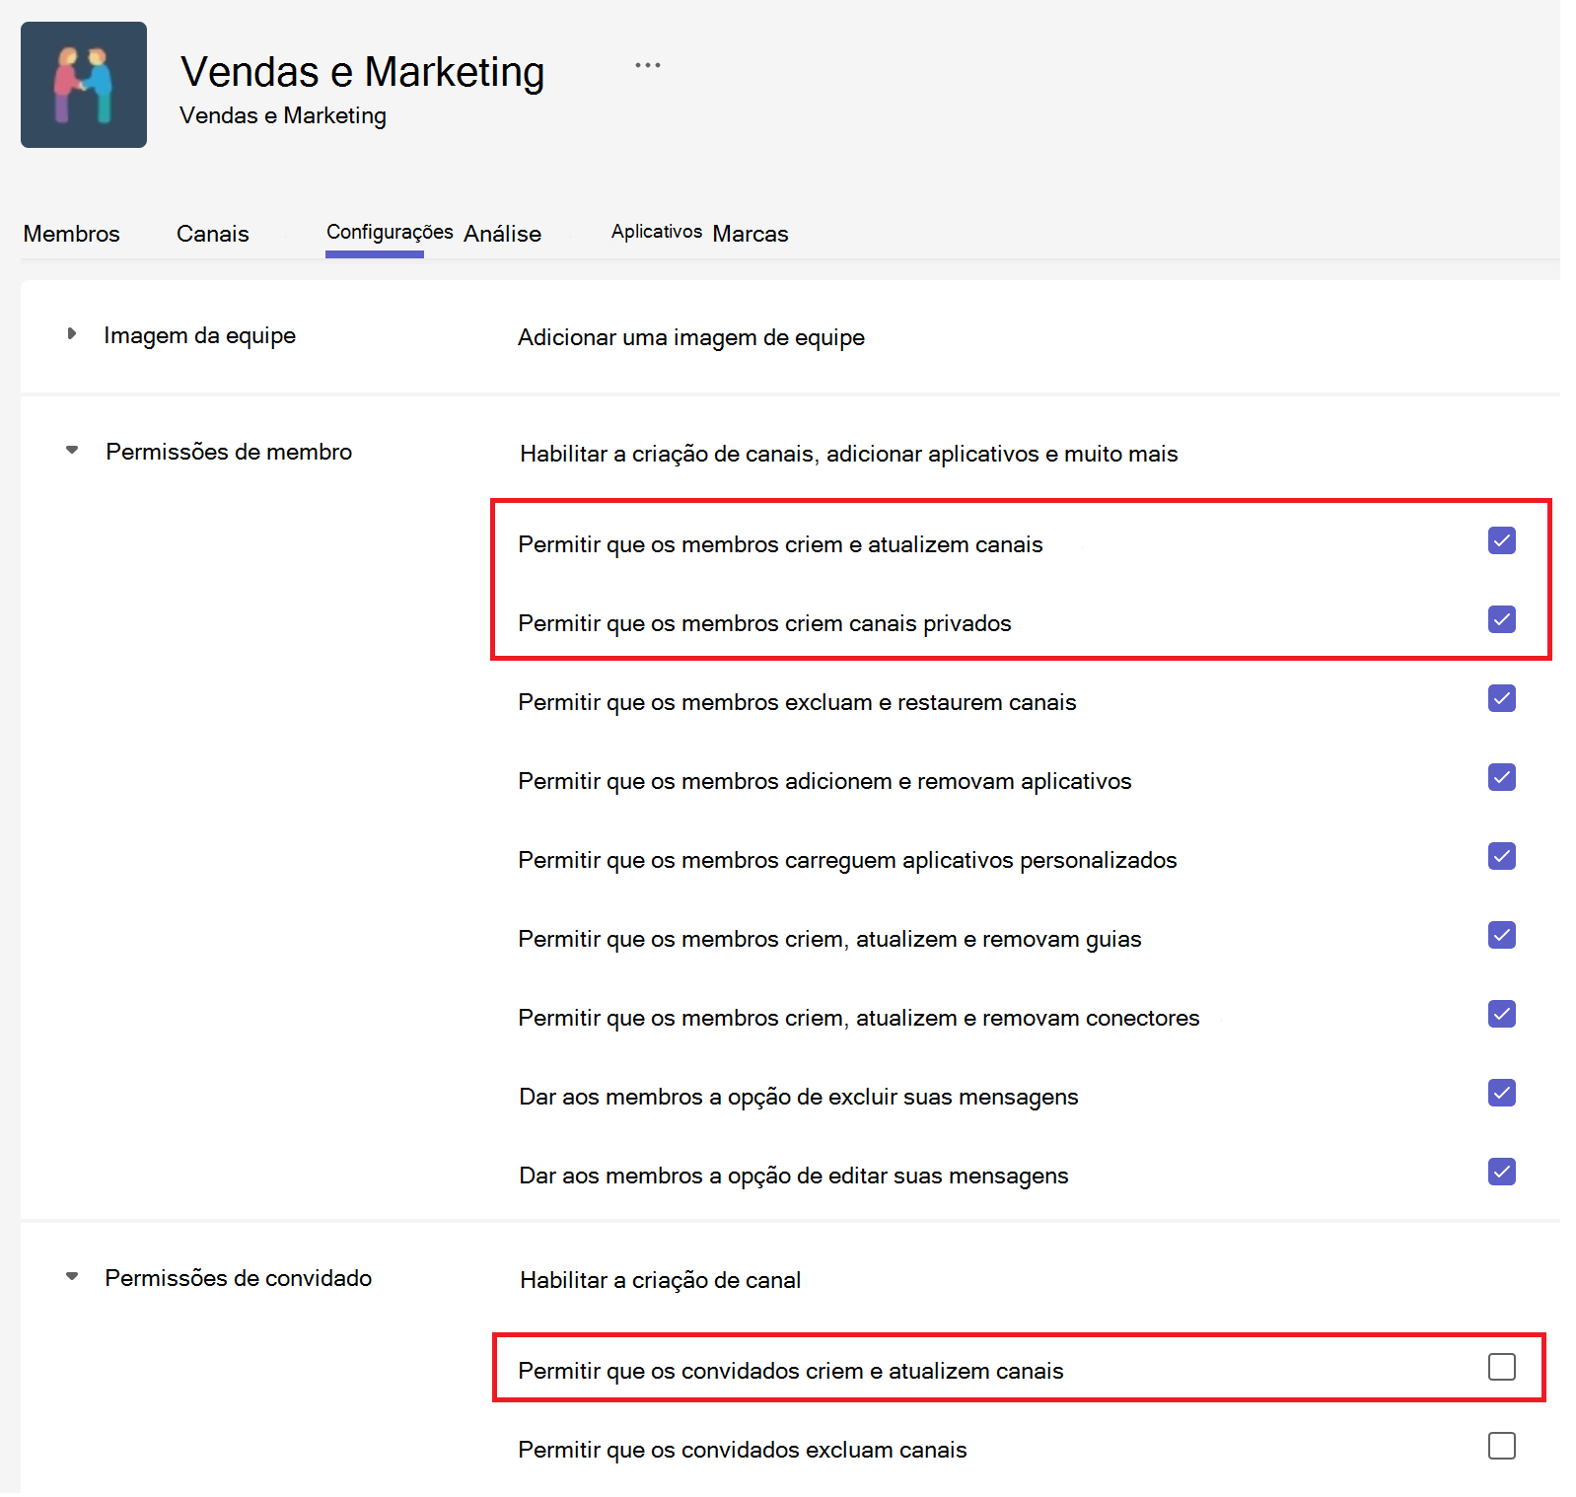
Task: Click Adicionar uma imagem de equipe
Action: pos(691,337)
